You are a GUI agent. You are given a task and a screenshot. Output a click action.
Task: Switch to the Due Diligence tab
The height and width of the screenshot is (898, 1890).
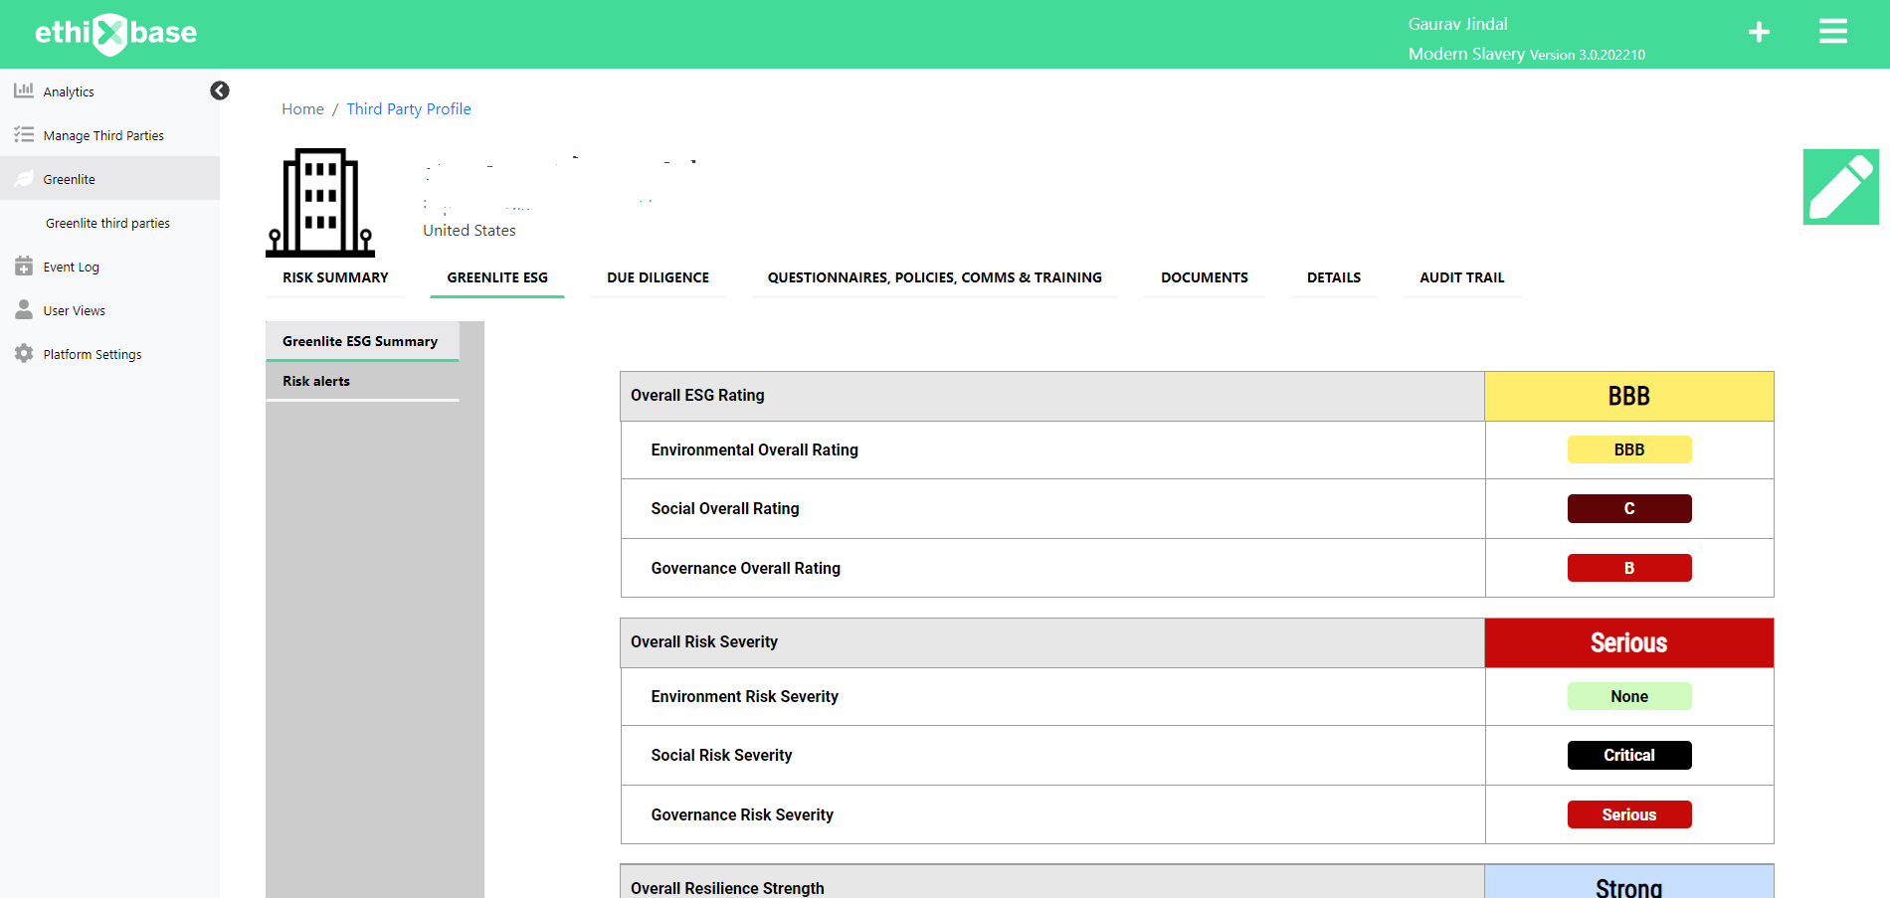point(658,277)
